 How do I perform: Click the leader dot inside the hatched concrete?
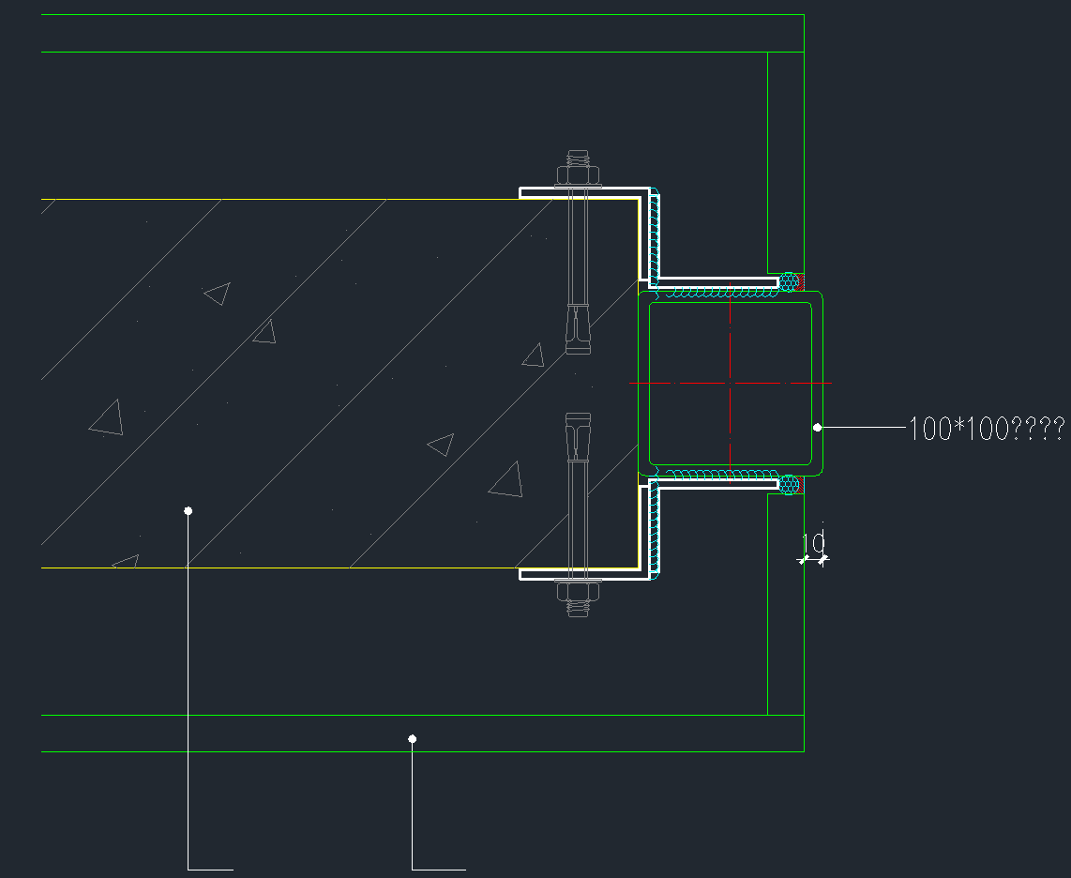point(189,510)
